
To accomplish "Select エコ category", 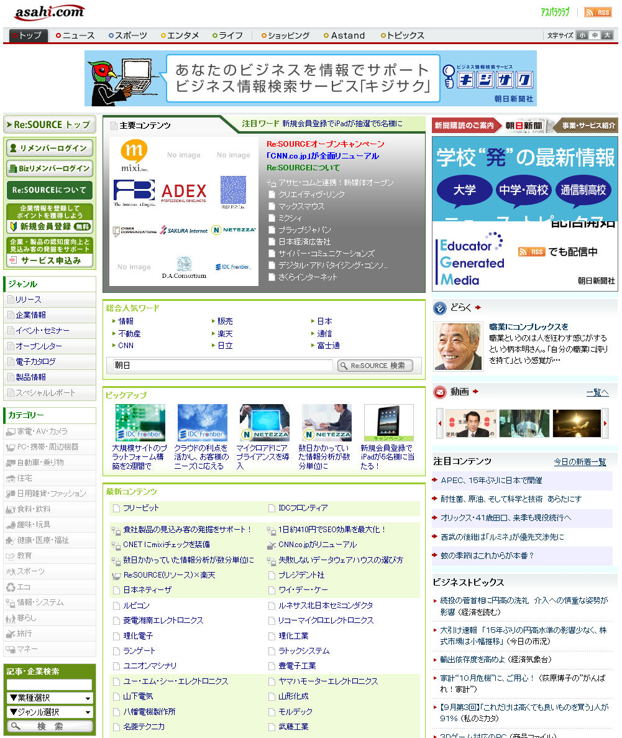I will [x=50, y=587].
